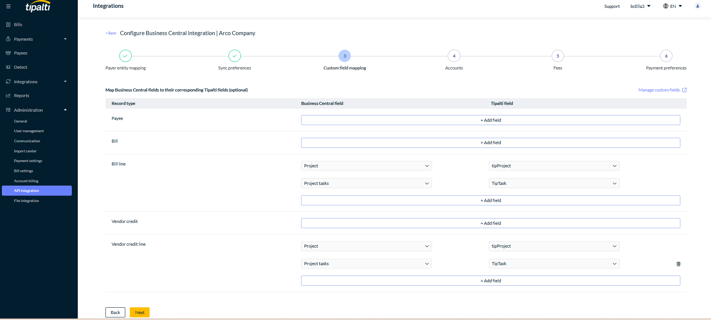
Task: Open the user profile icon
Action: pyautogui.click(x=698, y=6)
